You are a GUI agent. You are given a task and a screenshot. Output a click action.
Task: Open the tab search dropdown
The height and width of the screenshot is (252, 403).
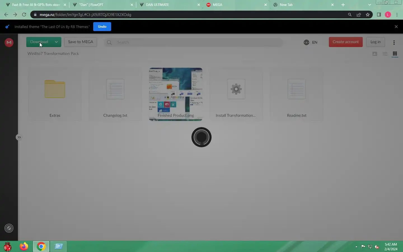click(370, 5)
